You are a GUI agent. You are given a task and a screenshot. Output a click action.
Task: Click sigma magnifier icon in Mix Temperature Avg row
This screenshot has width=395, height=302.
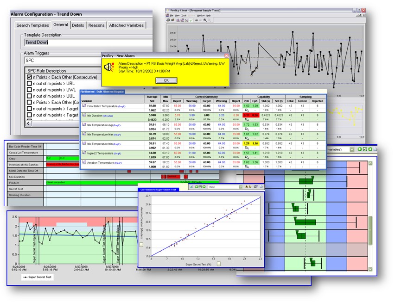click(247, 129)
